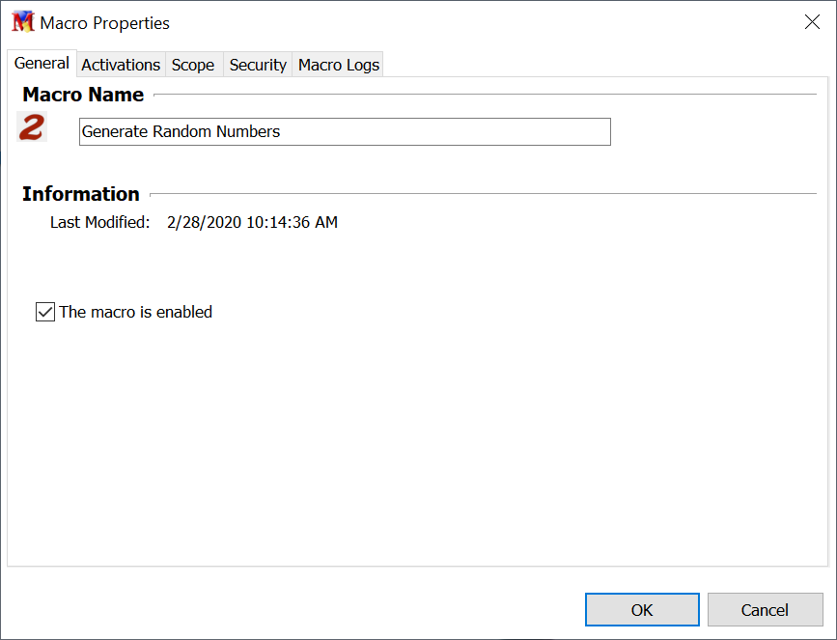Click the red number 2 macro icon
837x640 pixels.
[33, 127]
